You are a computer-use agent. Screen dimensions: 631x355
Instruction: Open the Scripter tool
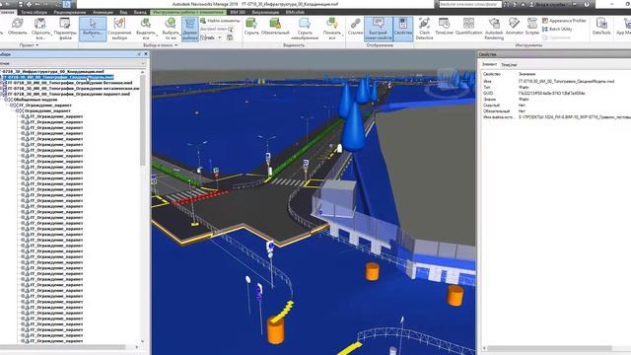coord(532,27)
